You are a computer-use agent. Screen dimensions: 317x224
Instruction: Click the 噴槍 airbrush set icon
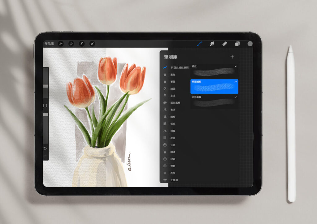tap(165, 117)
